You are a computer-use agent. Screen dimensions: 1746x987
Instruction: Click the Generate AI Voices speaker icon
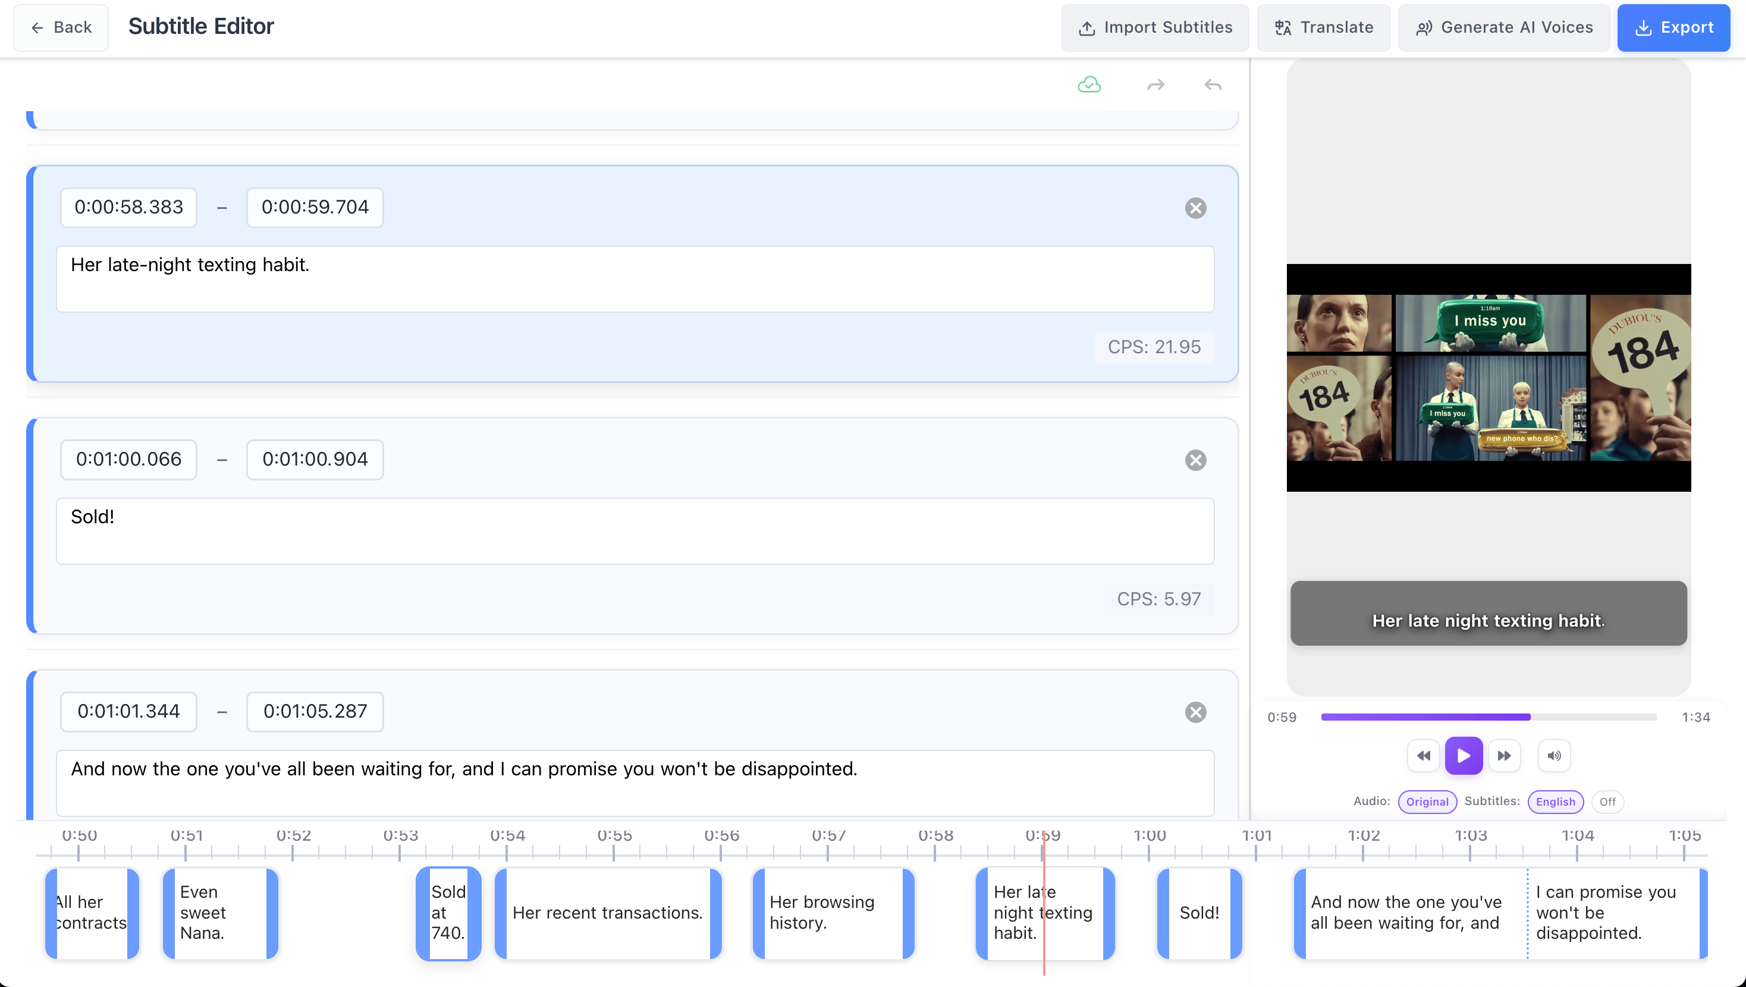click(1424, 27)
